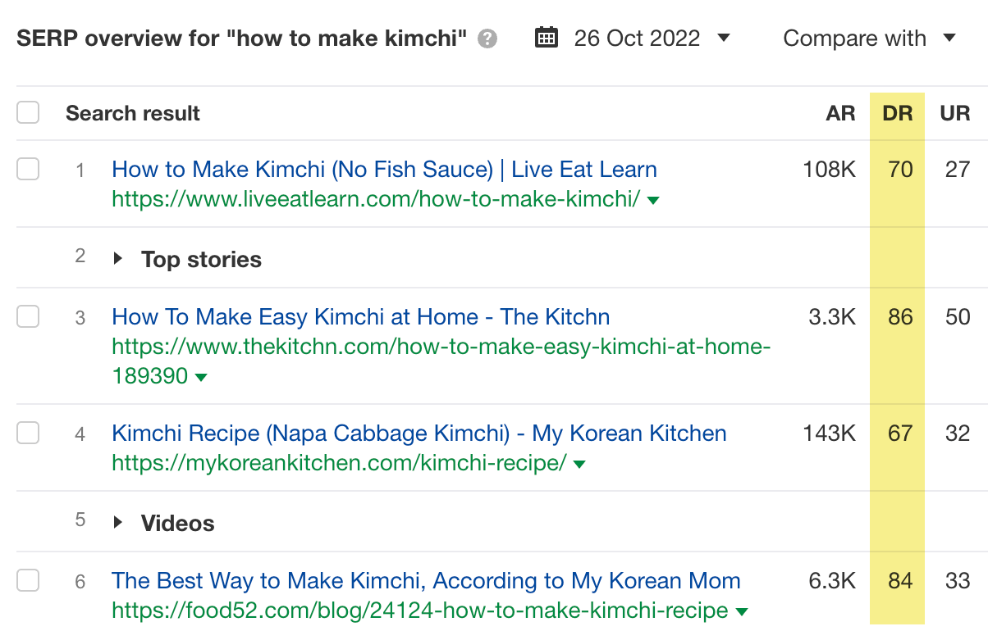Select the checkbox for the My Korean Kitchen result
This screenshot has width=988, height=631.
coord(28,433)
